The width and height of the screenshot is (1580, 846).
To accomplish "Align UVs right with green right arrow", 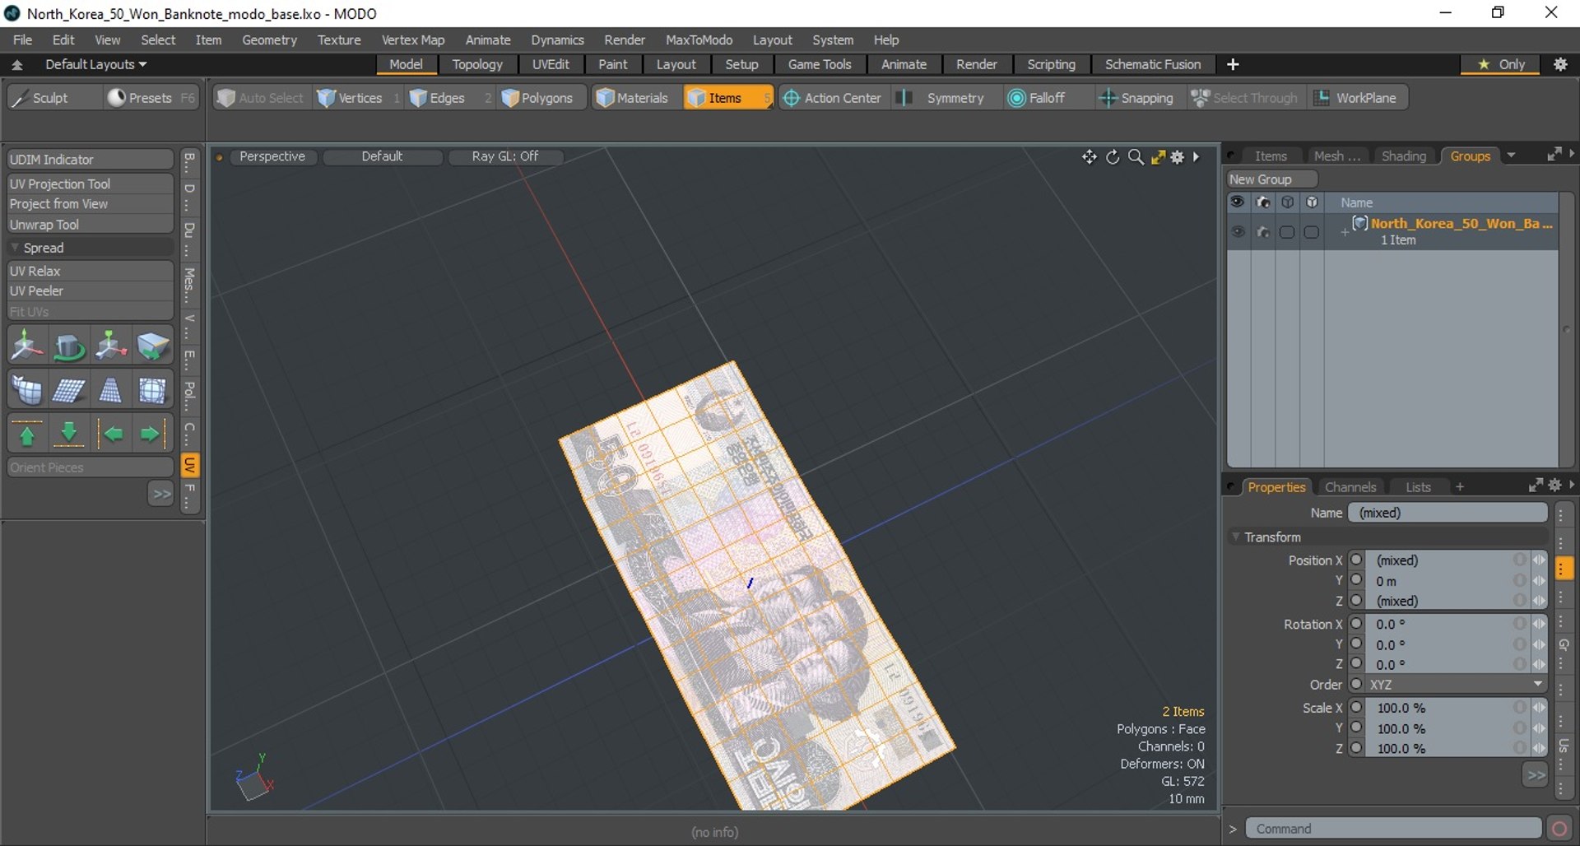I will click(x=151, y=434).
